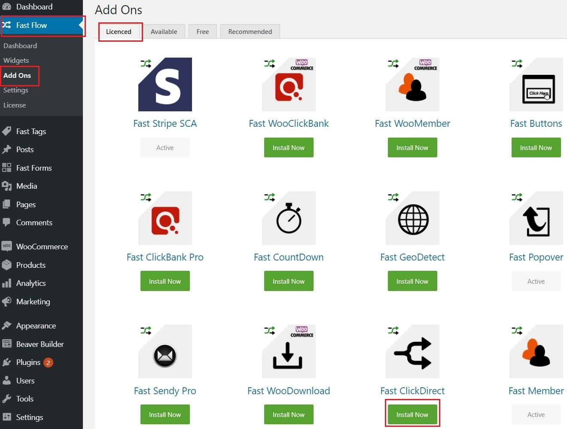The width and height of the screenshot is (567, 429).
Task: Switch to the Licenced tab
Action: pyautogui.click(x=119, y=31)
